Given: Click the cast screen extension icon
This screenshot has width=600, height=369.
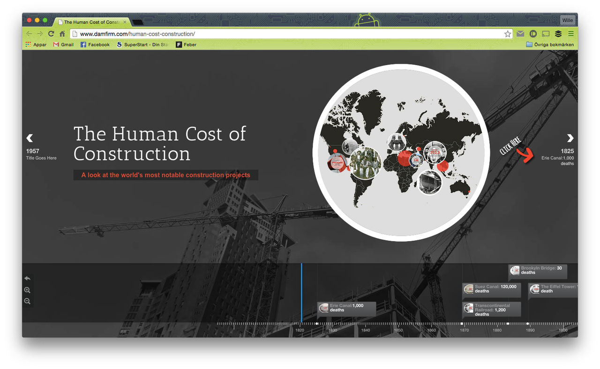Looking at the screenshot, I should point(546,34).
